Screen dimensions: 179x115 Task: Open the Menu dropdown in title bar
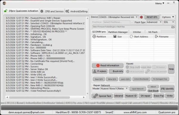tap(160, 3)
